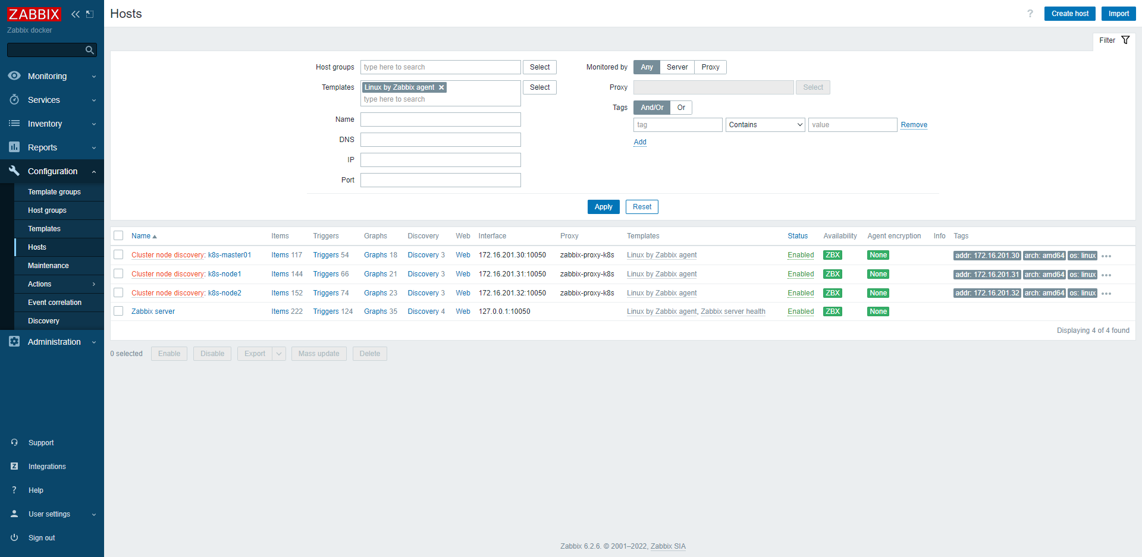
Task: Collapse the Configuration menu
Action: tap(94, 172)
